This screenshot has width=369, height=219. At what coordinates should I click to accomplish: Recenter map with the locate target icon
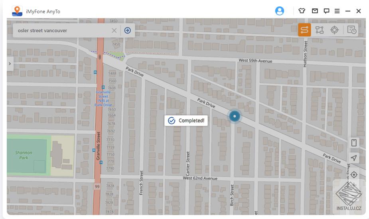pos(354,175)
